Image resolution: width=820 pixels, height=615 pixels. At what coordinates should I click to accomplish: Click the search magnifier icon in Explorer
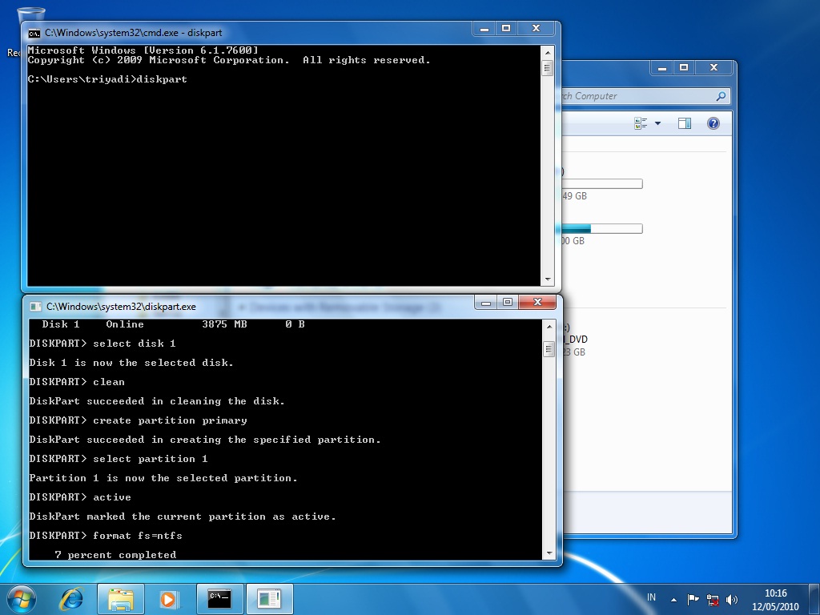click(722, 96)
